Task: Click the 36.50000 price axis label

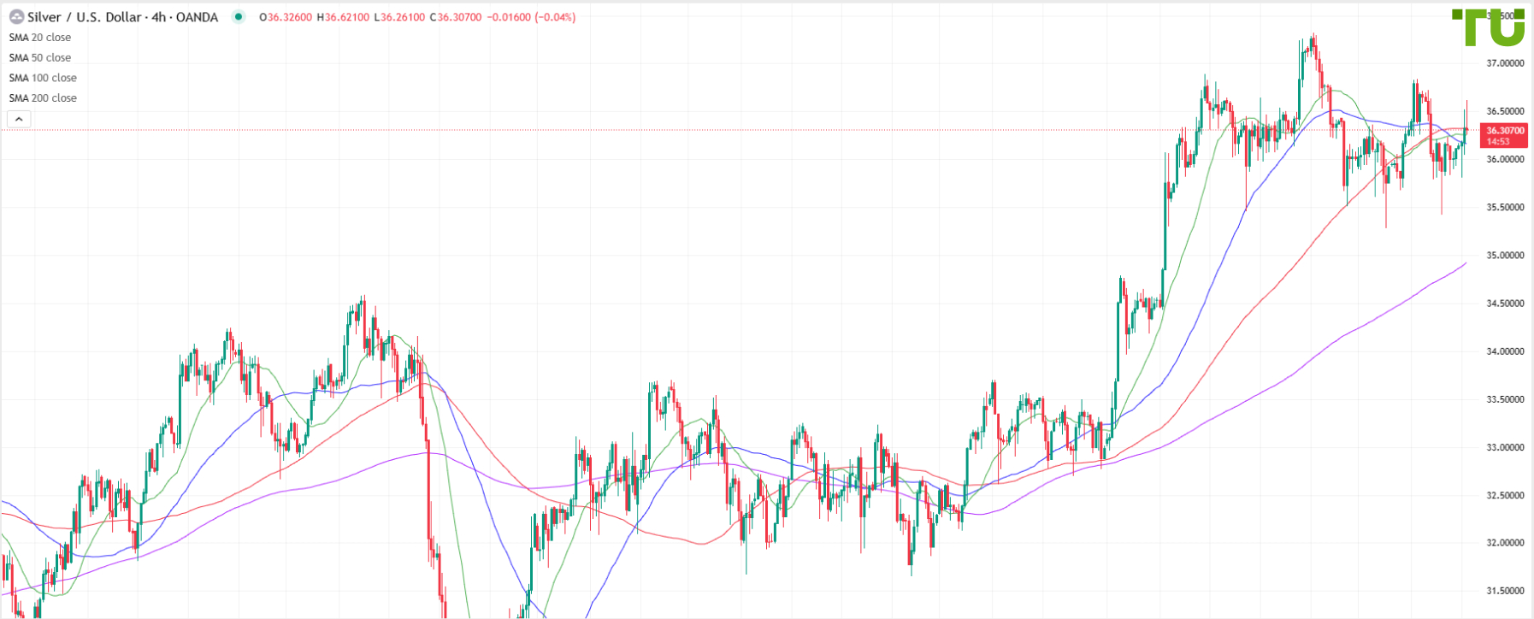Action: pyautogui.click(x=1505, y=111)
